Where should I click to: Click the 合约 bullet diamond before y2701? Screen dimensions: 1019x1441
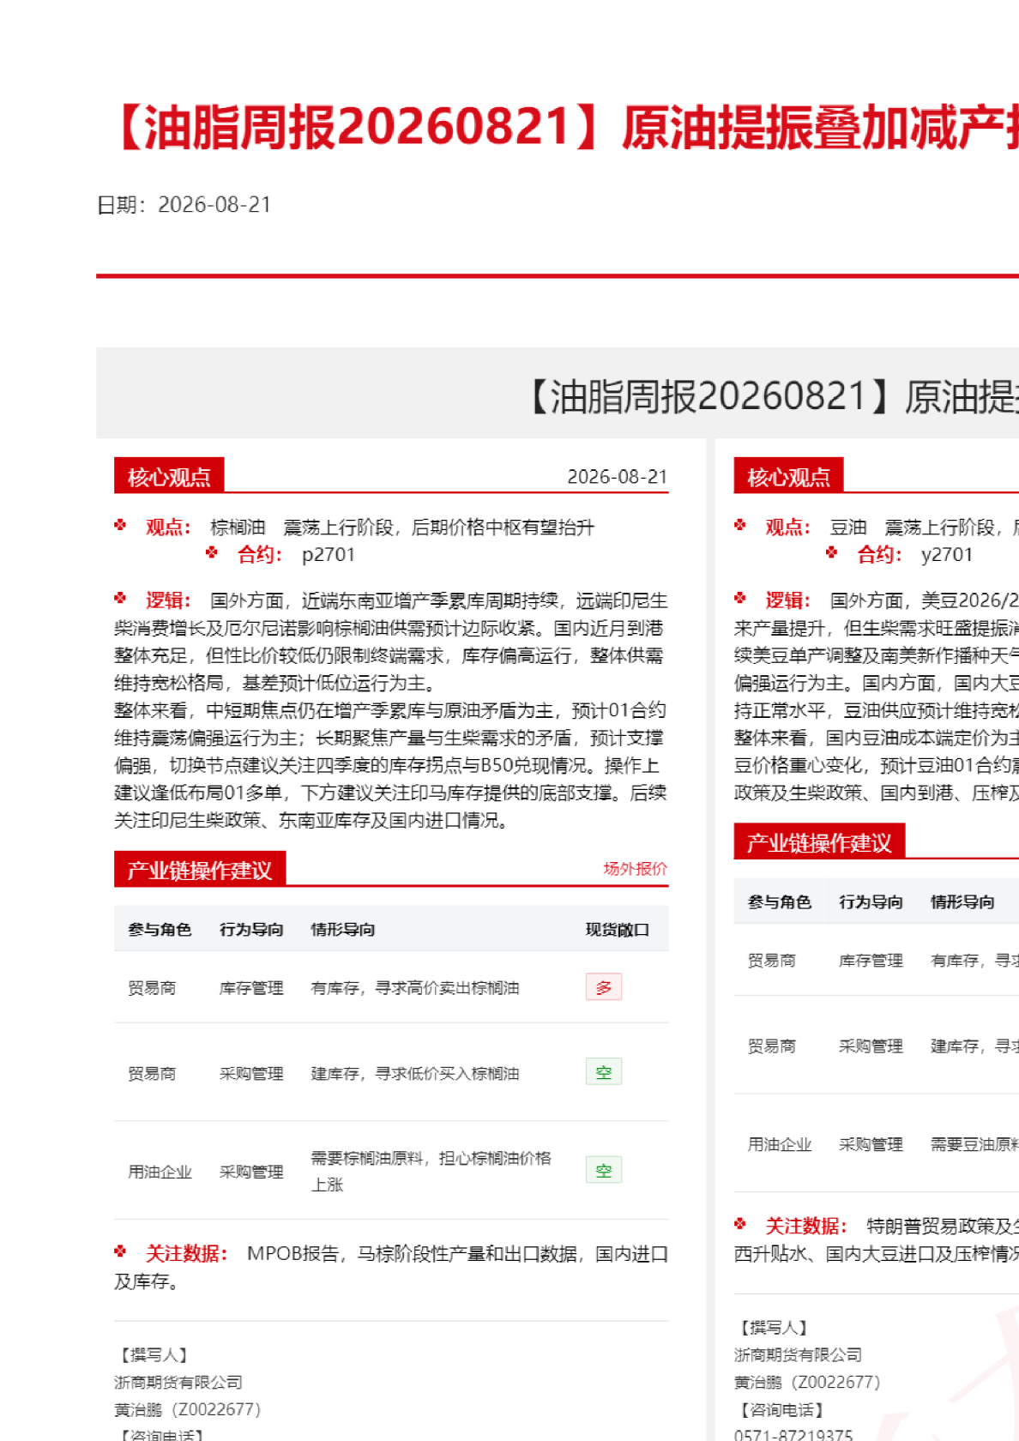(x=831, y=552)
